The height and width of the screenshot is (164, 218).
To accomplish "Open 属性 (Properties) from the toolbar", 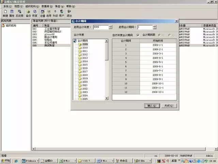I will (12, 13).
